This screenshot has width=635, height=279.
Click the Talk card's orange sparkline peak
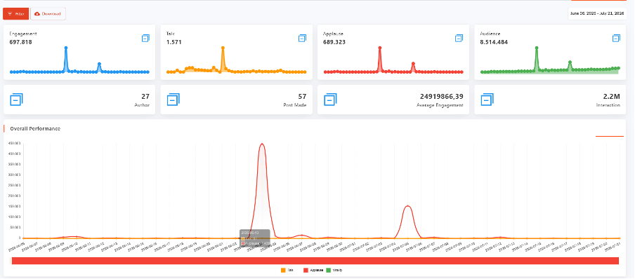pos(223,48)
